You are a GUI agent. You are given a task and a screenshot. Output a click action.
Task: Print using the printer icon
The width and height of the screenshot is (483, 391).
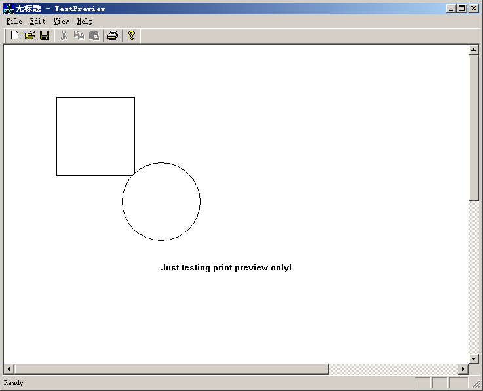tap(113, 35)
